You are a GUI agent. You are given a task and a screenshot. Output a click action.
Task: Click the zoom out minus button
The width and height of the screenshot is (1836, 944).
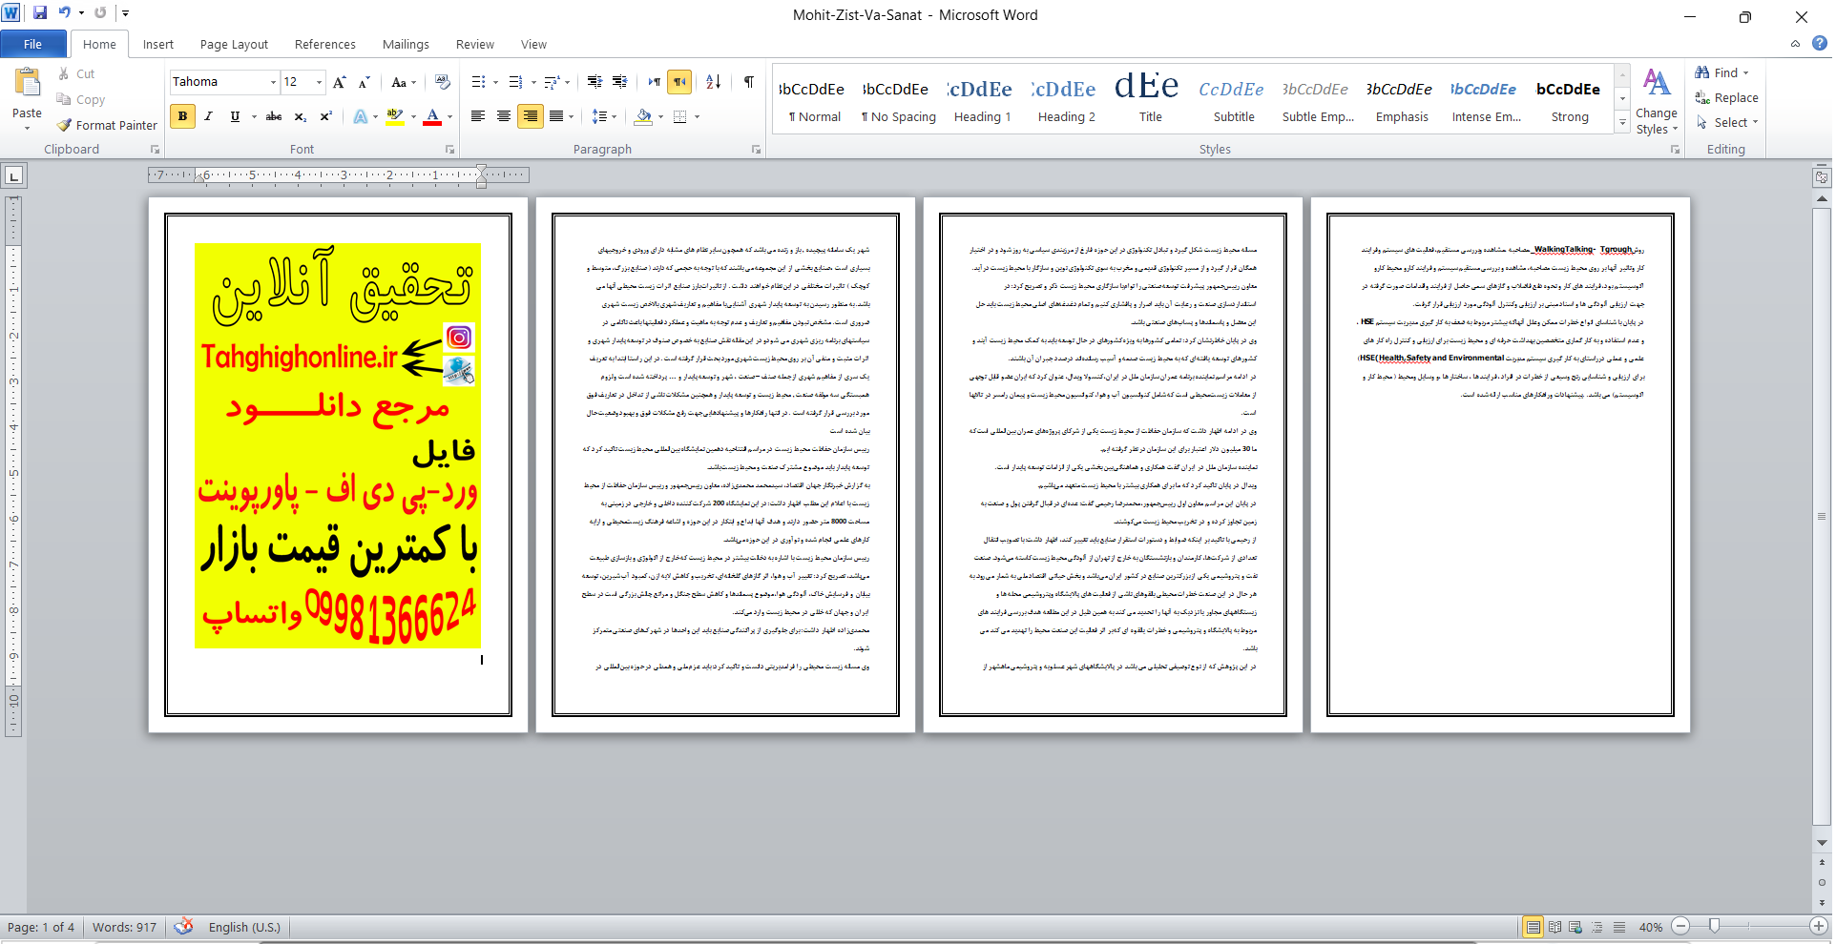coord(1681,926)
